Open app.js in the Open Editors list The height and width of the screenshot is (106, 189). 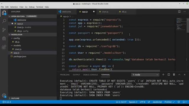point(32,24)
